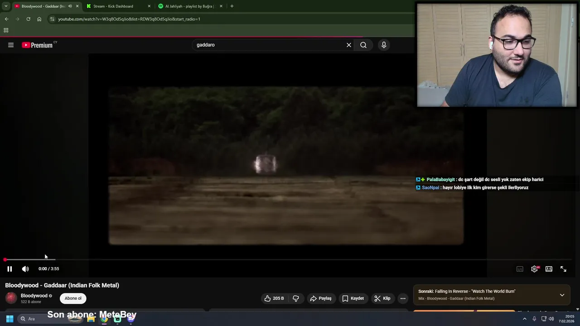Exit theater mode on the player
Image resolution: width=580 pixels, height=326 pixels.
549,269
